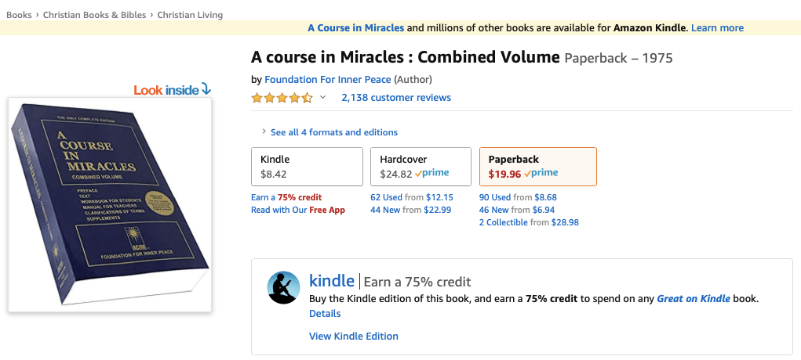The width and height of the screenshot is (801, 360).
Task: Open 2 Collectible paperback offers
Action: [503, 222]
